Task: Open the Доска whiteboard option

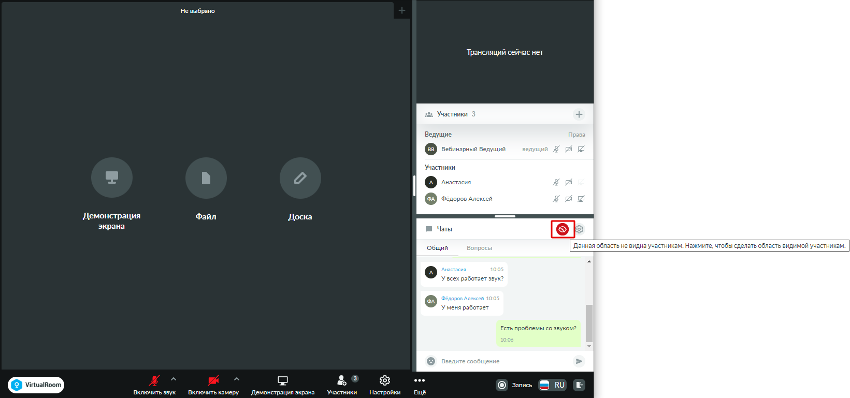Action: (300, 178)
